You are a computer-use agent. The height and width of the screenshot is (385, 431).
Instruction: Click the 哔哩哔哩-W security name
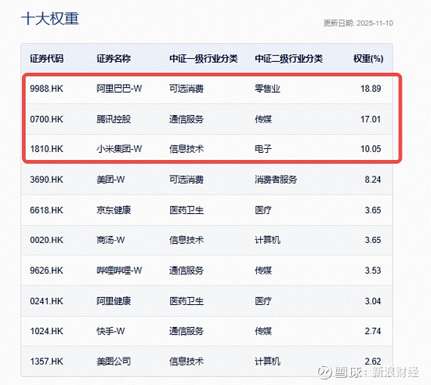119,271
